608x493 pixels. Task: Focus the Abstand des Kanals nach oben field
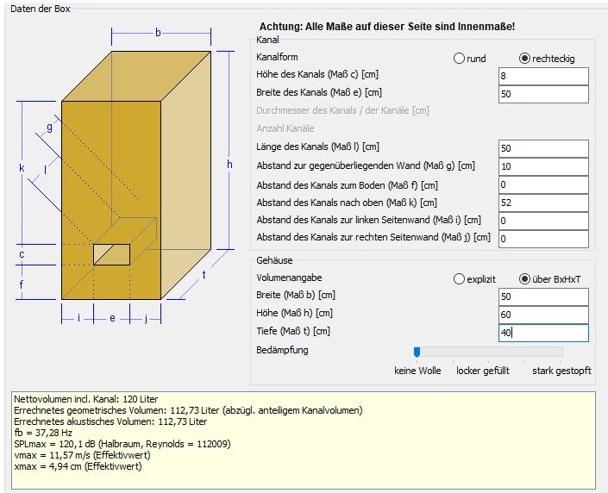point(543,203)
